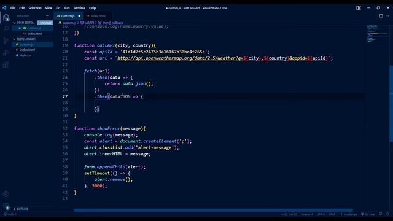
Task: Click the VS Code logo icon
Action: [x=4, y=8]
